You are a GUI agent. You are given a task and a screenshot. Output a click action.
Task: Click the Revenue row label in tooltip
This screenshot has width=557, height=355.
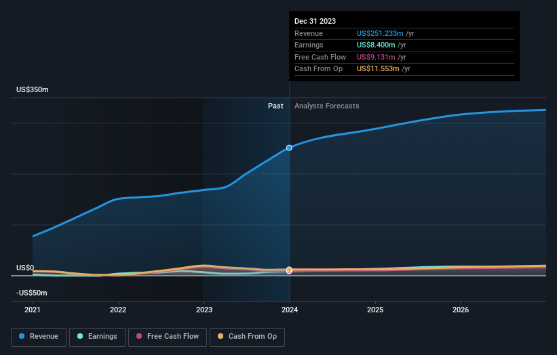(x=309, y=33)
